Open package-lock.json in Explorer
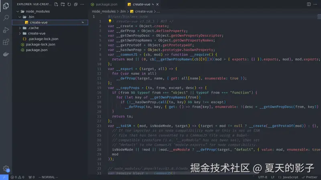The height and width of the screenshot is (180, 321). [x=41, y=44]
